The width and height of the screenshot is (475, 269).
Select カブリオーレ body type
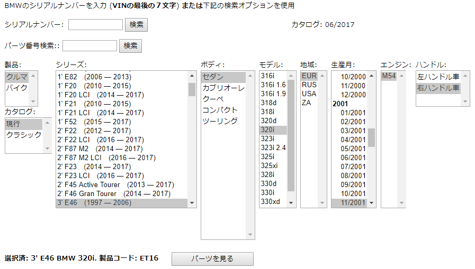(223, 88)
